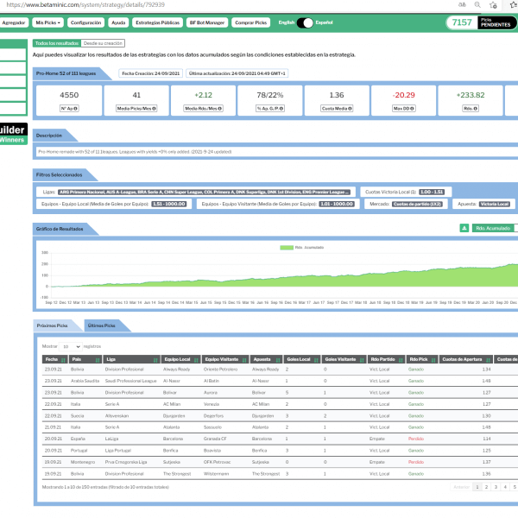
Task: Sort table by Liga column arrows
Action: click(x=155, y=360)
